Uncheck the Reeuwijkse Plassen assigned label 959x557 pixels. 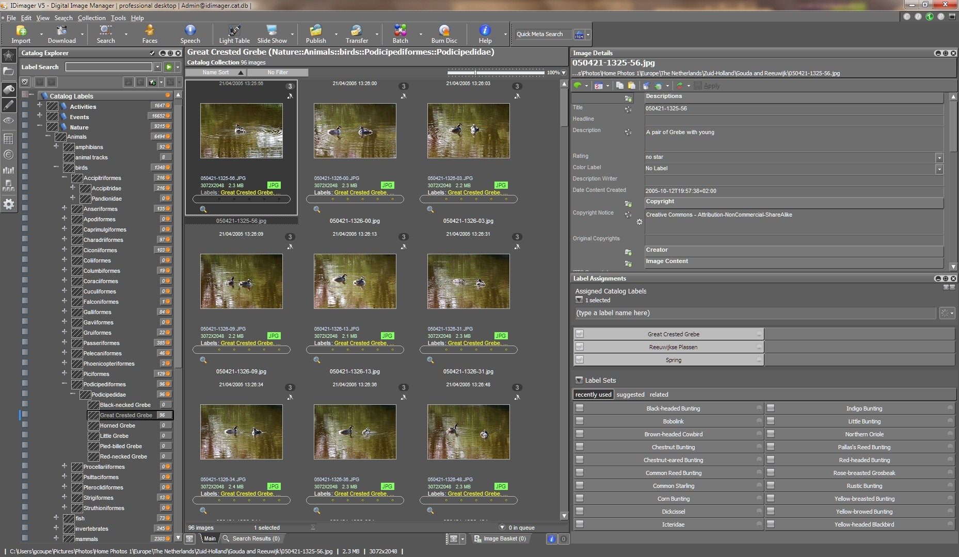[x=580, y=347]
